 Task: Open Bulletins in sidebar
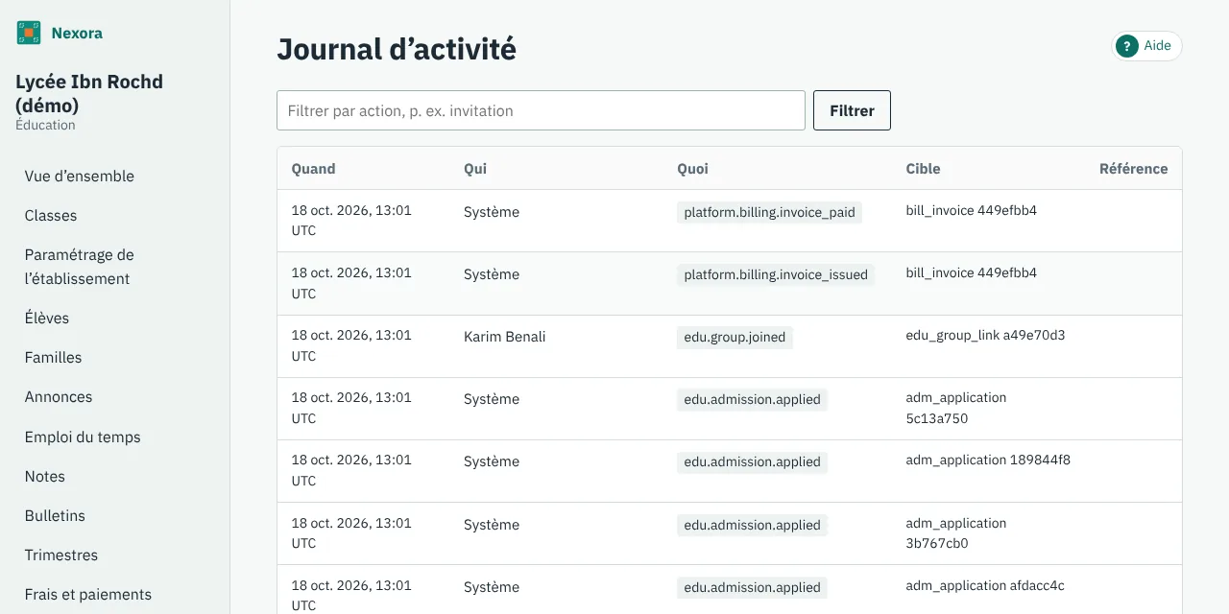tap(55, 516)
